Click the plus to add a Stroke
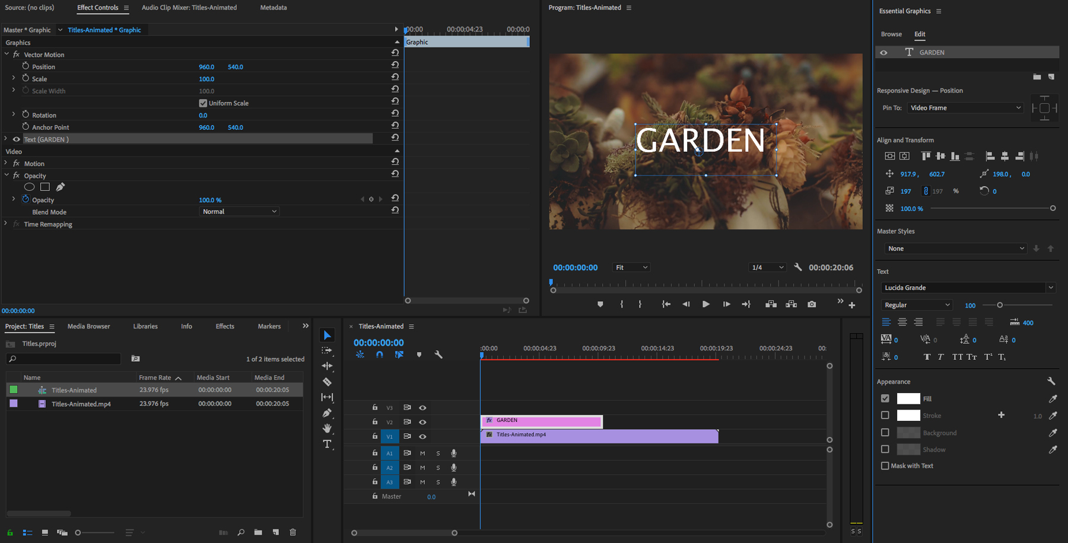This screenshot has width=1068, height=543. tap(1001, 415)
